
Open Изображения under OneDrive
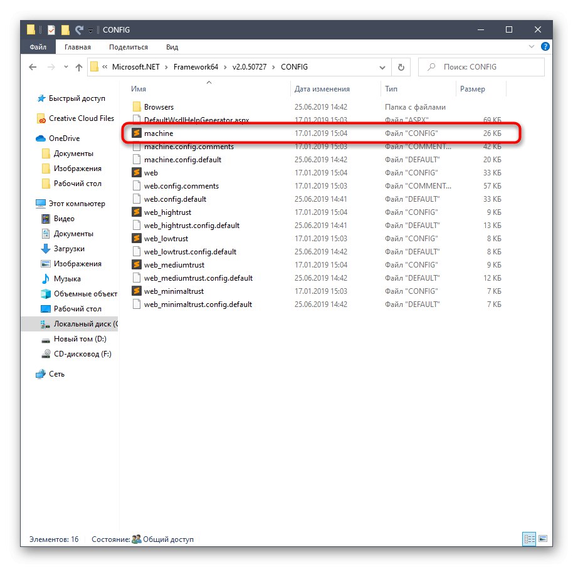(x=71, y=169)
